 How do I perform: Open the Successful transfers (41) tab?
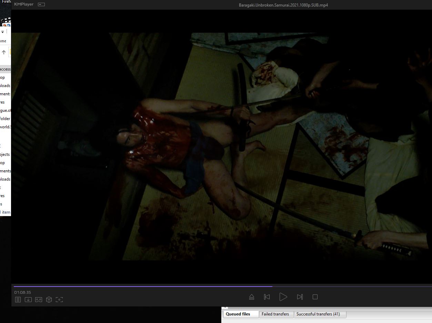[318, 314]
